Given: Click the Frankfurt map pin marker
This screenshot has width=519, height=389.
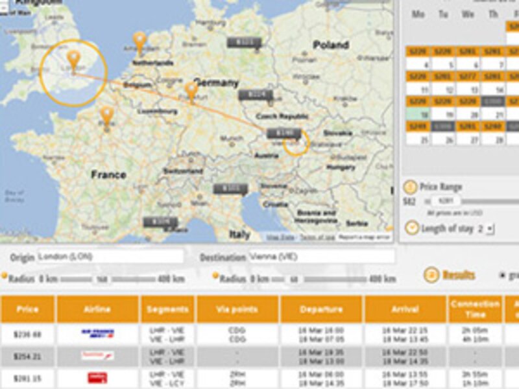Looking at the screenshot, I should [x=190, y=88].
